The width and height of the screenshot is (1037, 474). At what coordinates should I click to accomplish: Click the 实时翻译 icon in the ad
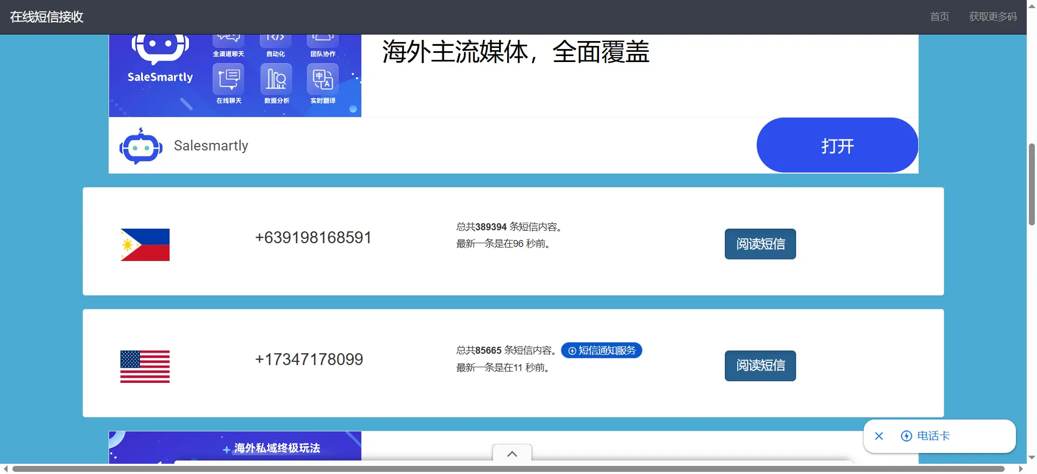pyautogui.click(x=323, y=79)
